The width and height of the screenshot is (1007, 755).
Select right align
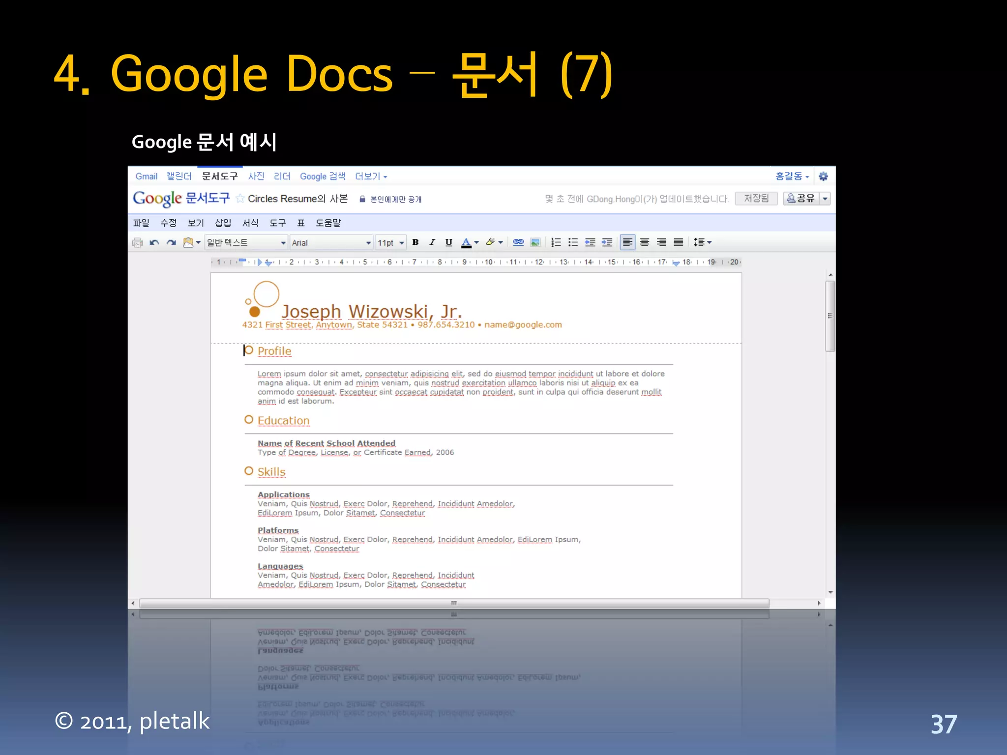(x=662, y=242)
